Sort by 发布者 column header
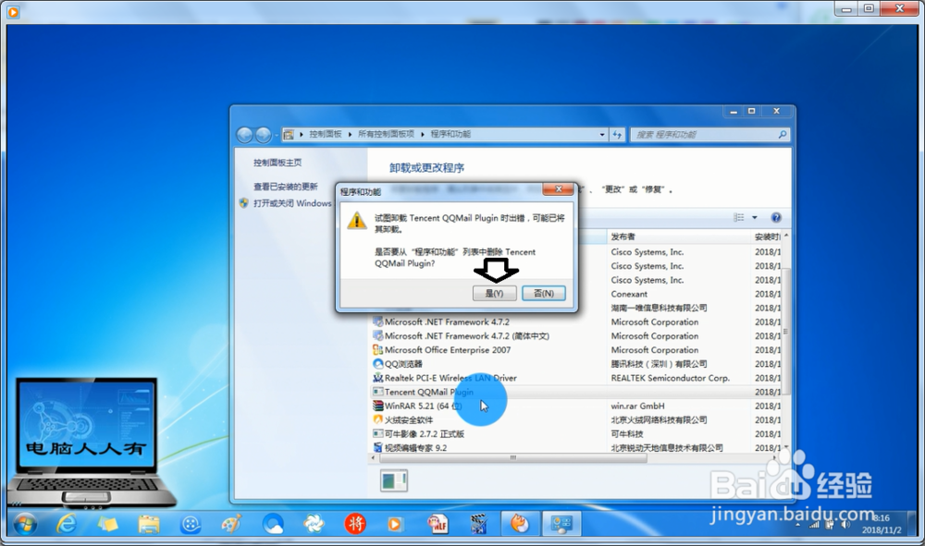Image resolution: width=925 pixels, height=546 pixels. click(x=678, y=237)
